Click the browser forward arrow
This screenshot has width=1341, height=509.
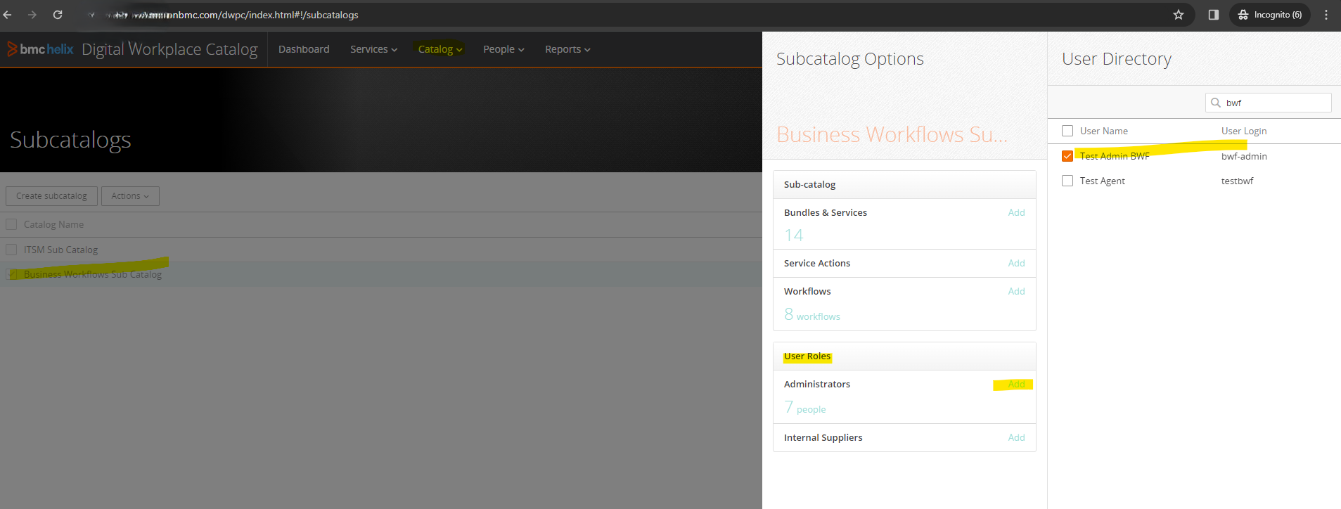point(32,15)
